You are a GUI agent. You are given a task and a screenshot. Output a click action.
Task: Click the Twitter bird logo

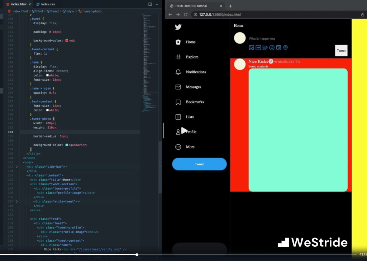[178, 27]
